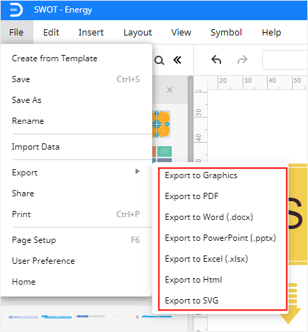Screen dimensions: 308x332
Task: Open the Symbol menu
Action: [x=226, y=33]
